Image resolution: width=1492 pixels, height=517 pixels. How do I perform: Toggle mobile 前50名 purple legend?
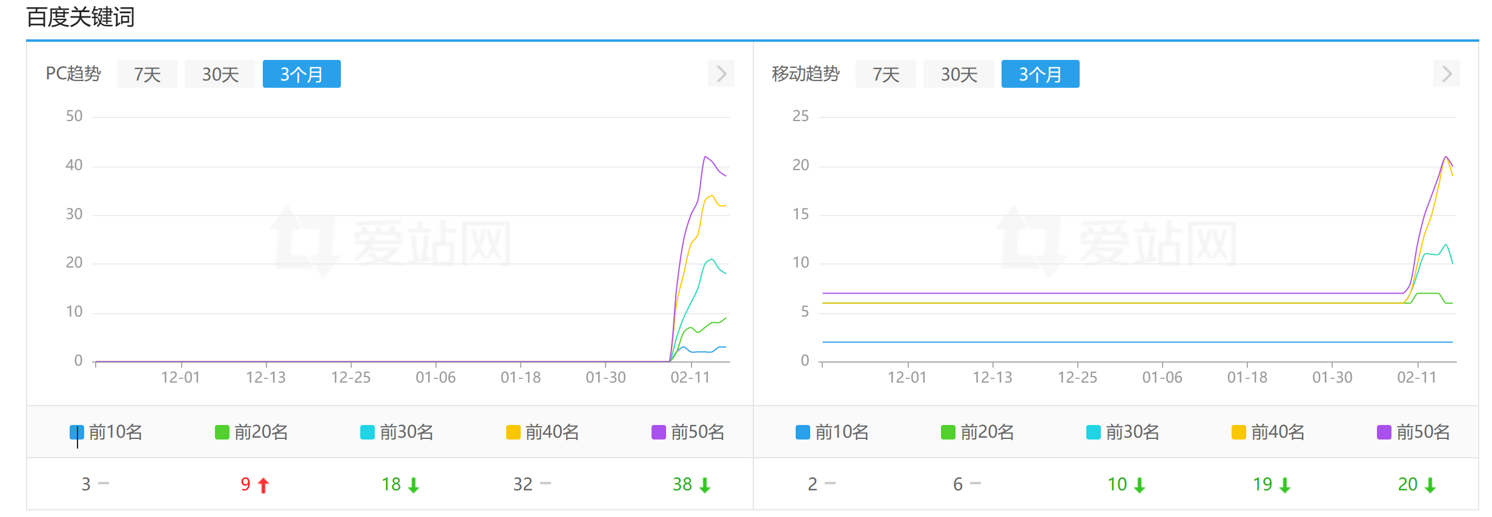coord(1414,432)
